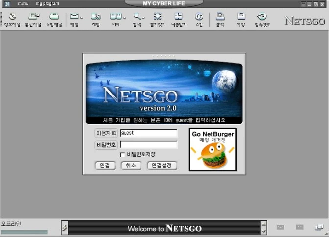Click the 취소 cancel button
Viewport: 329px width, 237px height.
131,166
